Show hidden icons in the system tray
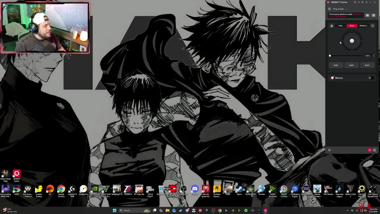Screen dimensions: 380x214 point(347,210)
